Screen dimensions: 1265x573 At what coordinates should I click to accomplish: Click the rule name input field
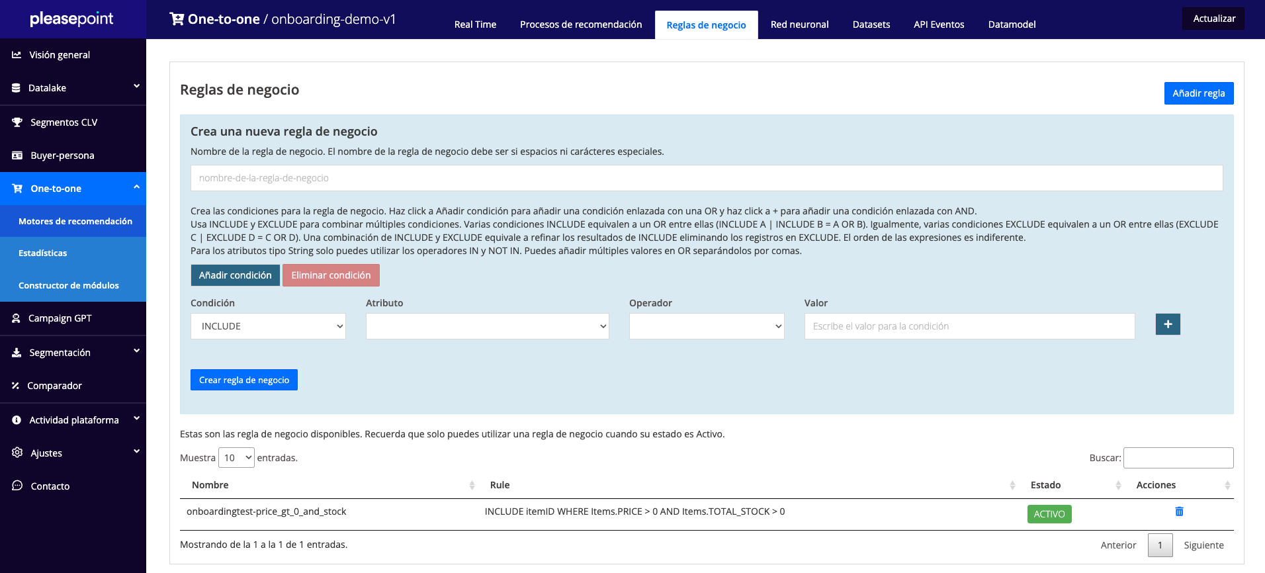tap(706, 178)
